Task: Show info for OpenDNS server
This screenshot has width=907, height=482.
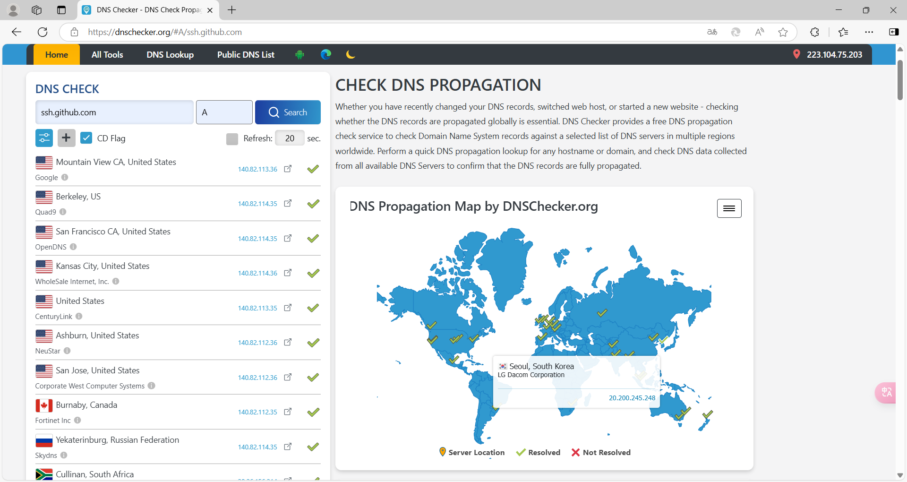Action: click(x=73, y=247)
